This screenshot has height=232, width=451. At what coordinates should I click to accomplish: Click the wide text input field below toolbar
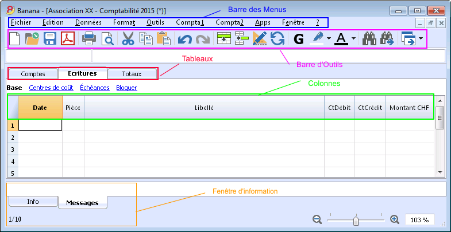268,56
